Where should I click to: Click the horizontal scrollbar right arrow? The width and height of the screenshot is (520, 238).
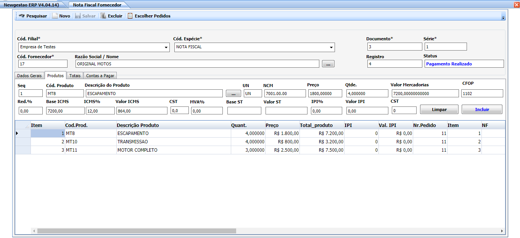(x=502, y=231)
